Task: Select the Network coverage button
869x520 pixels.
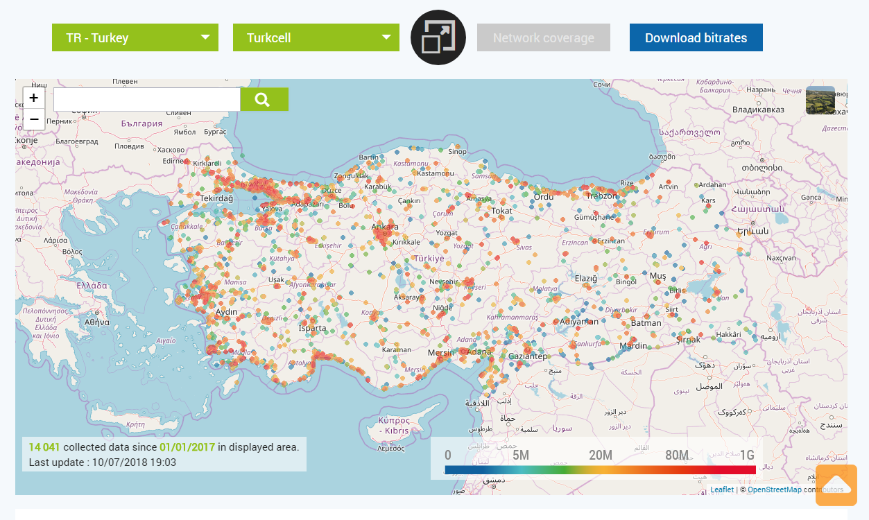Action: [544, 37]
